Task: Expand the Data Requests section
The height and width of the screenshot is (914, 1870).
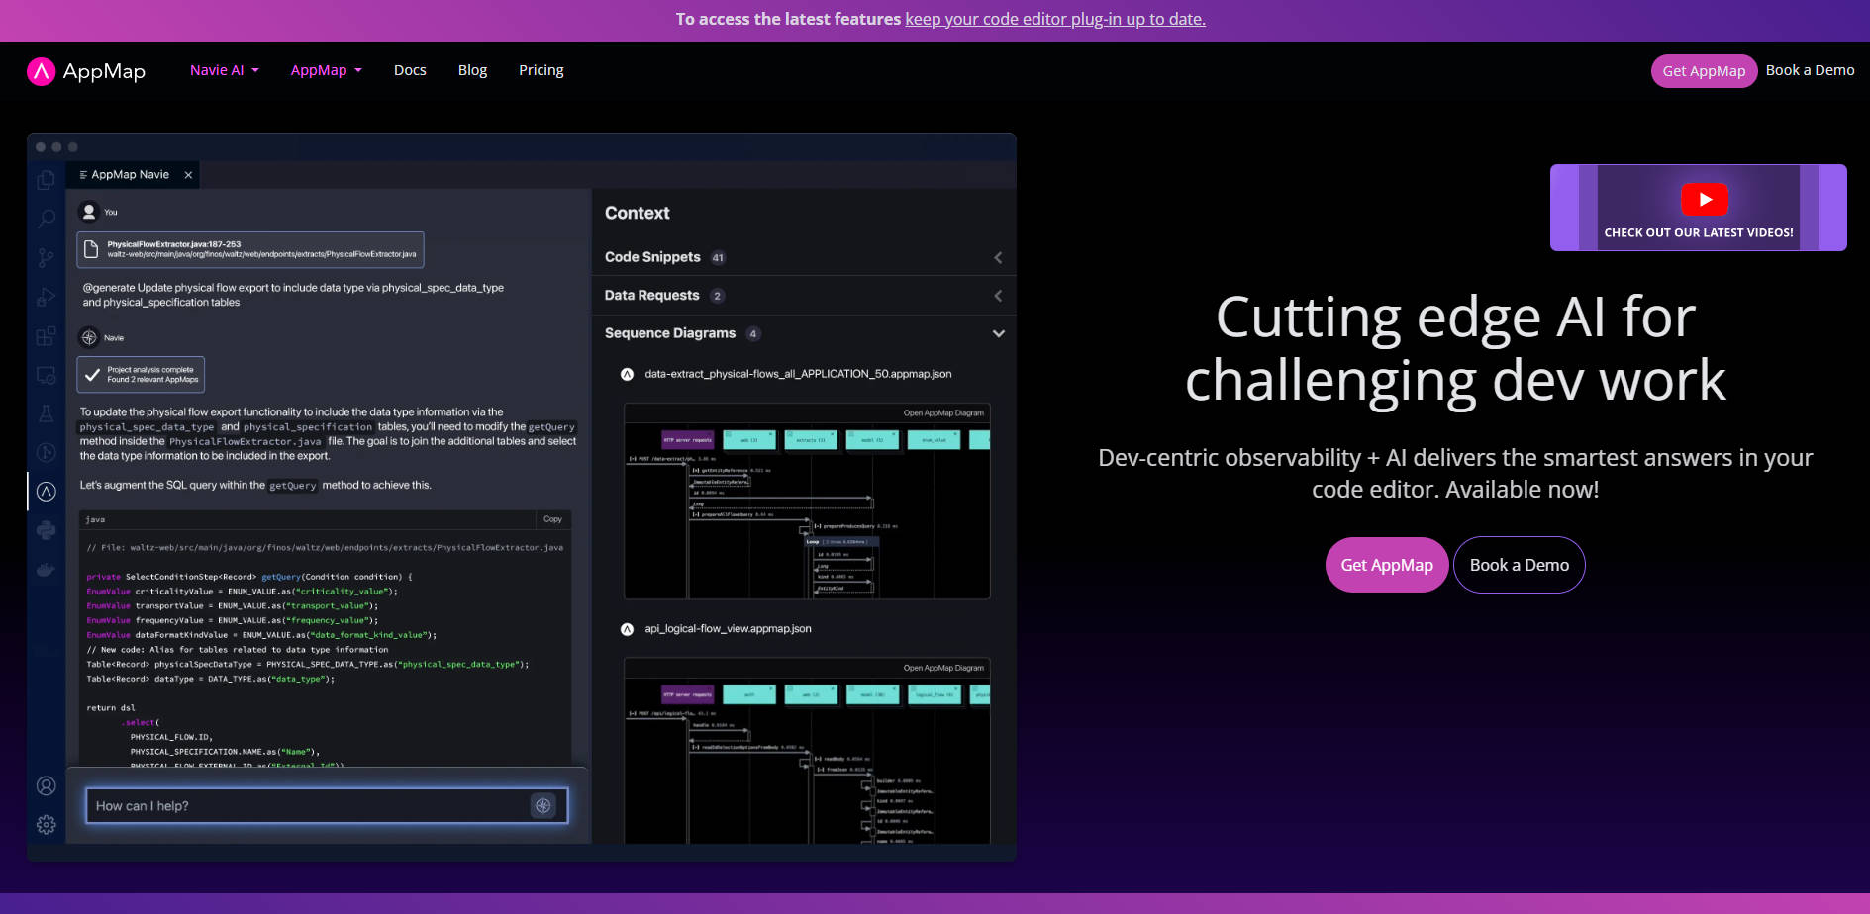Action: (998, 296)
